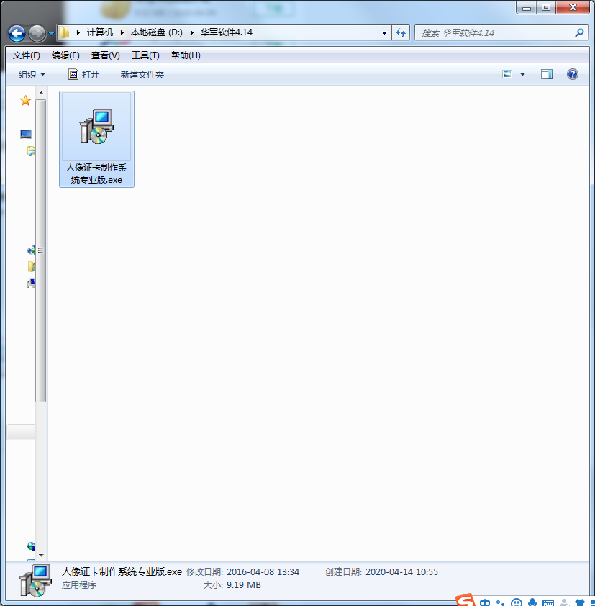The height and width of the screenshot is (606, 595).
Task: Select the Homegroup icon in the navigation pane
Action: (x=31, y=250)
